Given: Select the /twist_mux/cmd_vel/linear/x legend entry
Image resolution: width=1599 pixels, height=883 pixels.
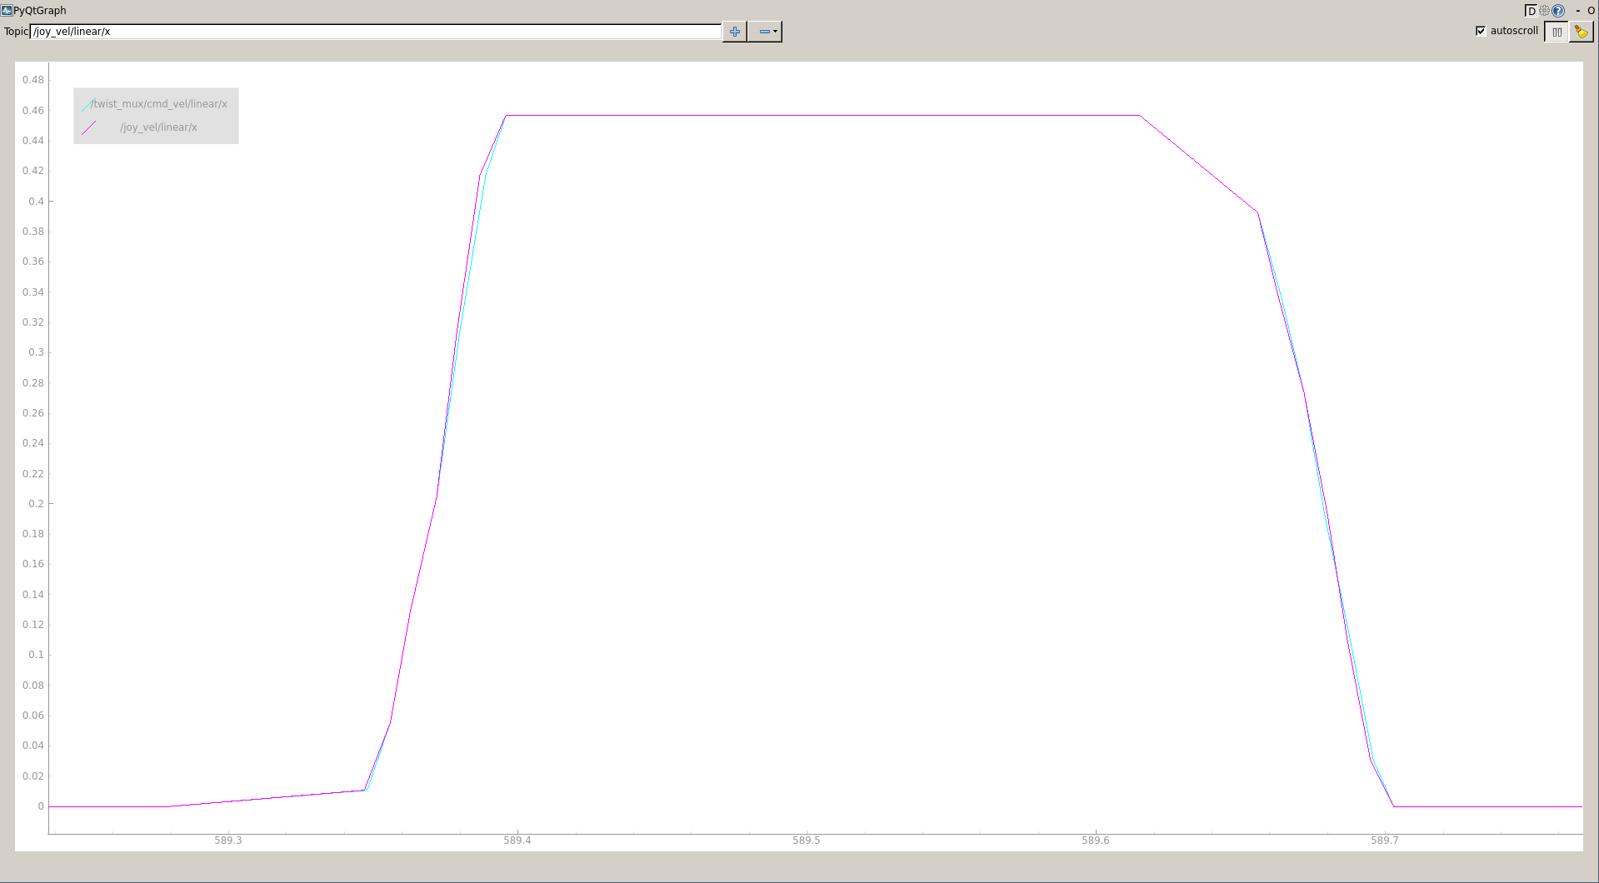Looking at the screenshot, I should (x=159, y=104).
